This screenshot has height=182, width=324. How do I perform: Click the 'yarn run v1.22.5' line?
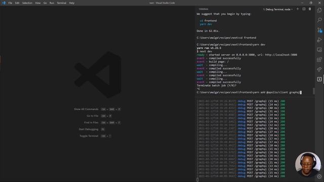tap(209, 48)
